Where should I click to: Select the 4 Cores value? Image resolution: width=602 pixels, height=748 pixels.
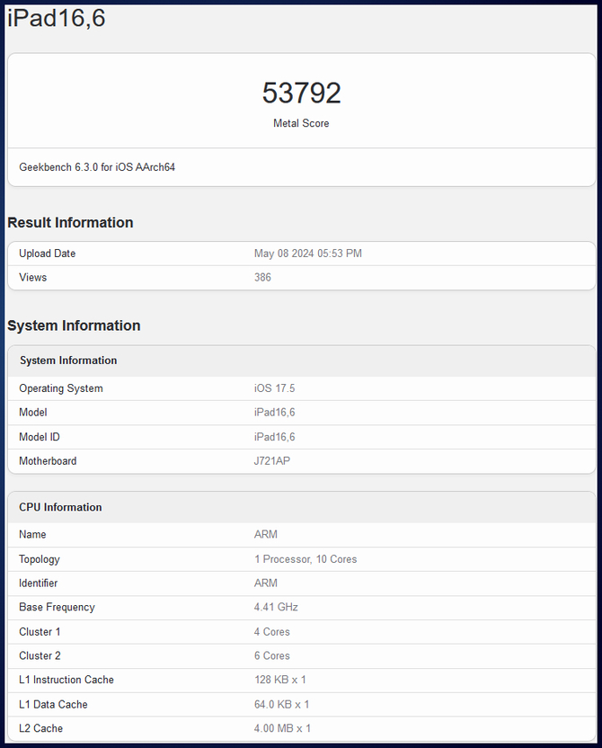pyautogui.click(x=271, y=632)
